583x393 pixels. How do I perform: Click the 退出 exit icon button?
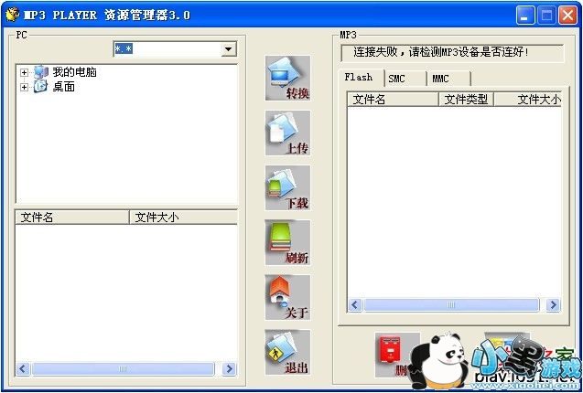287,352
